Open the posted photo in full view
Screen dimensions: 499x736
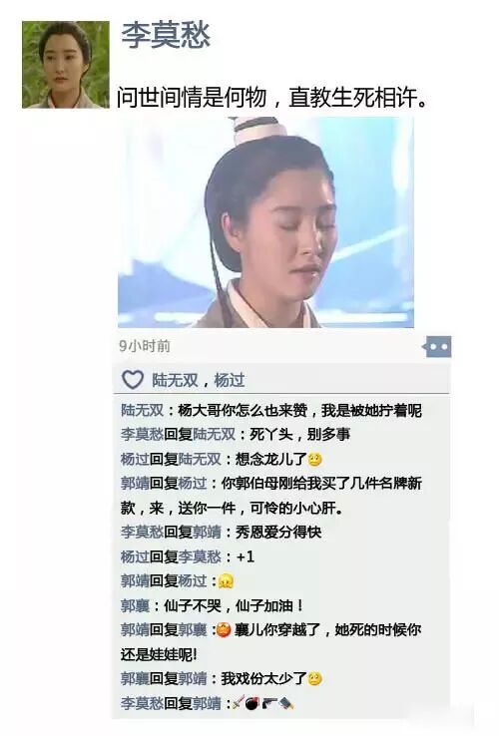point(265,222)
